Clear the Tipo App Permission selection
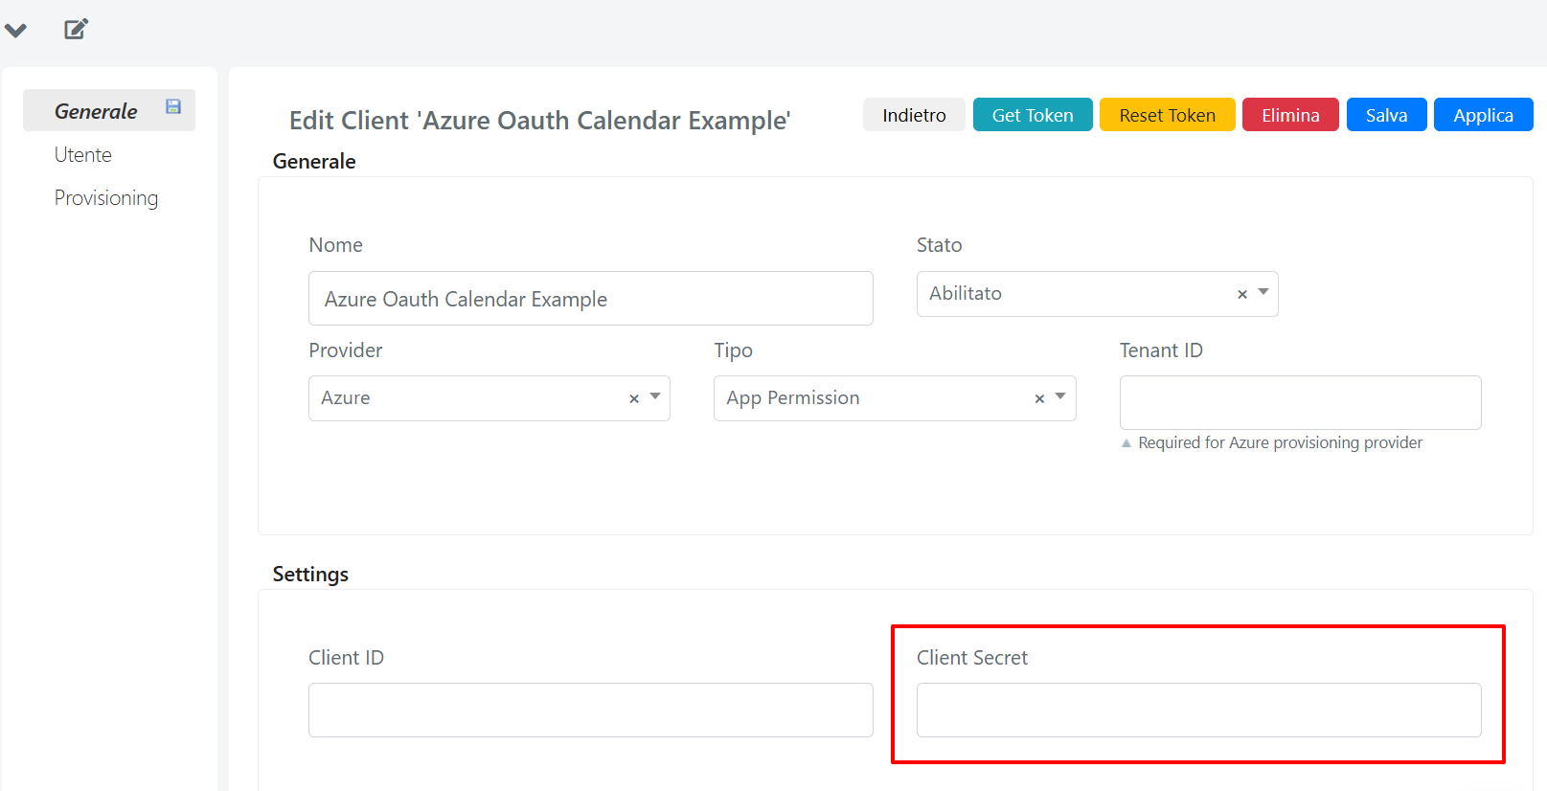The image size is (1547, 791). coord(1039,398)
